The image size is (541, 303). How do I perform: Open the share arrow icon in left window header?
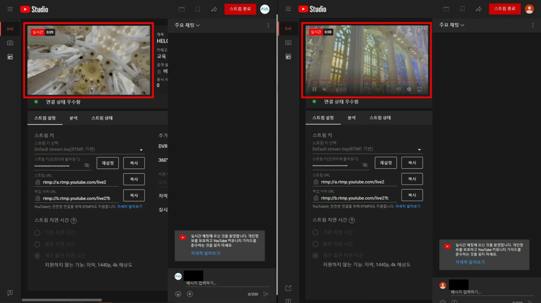point(214,9)
